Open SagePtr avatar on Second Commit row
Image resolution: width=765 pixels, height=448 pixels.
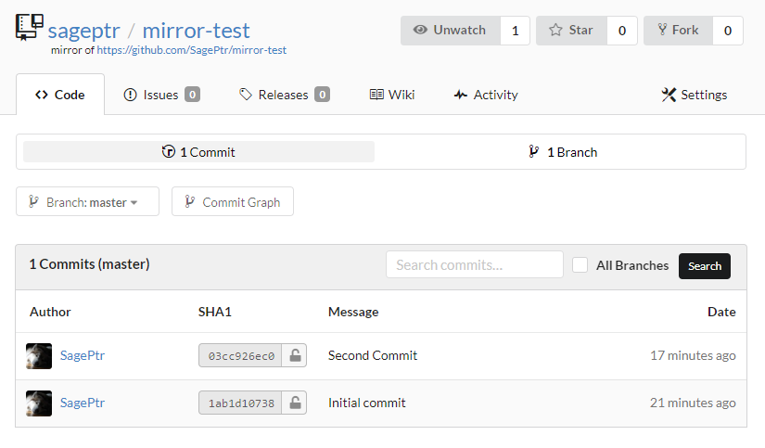[39, 356]
